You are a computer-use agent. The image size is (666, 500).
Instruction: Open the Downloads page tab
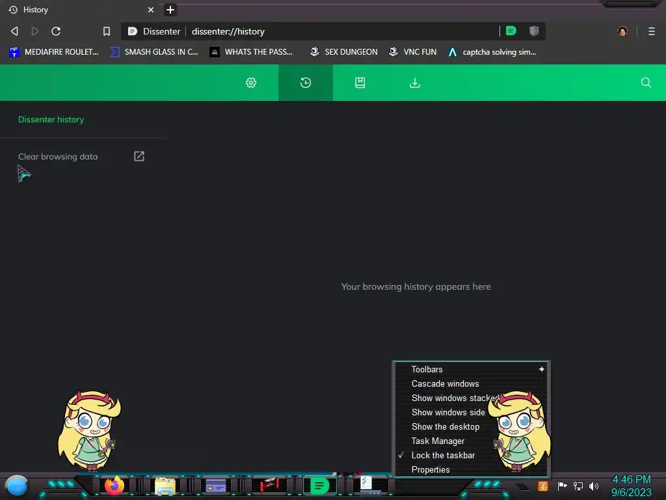(415, 83)
